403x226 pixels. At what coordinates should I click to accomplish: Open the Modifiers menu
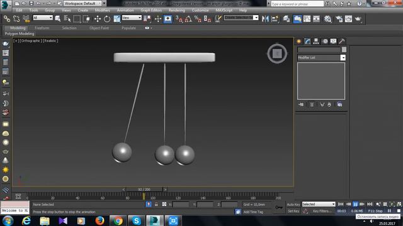[x=102, y=10]
